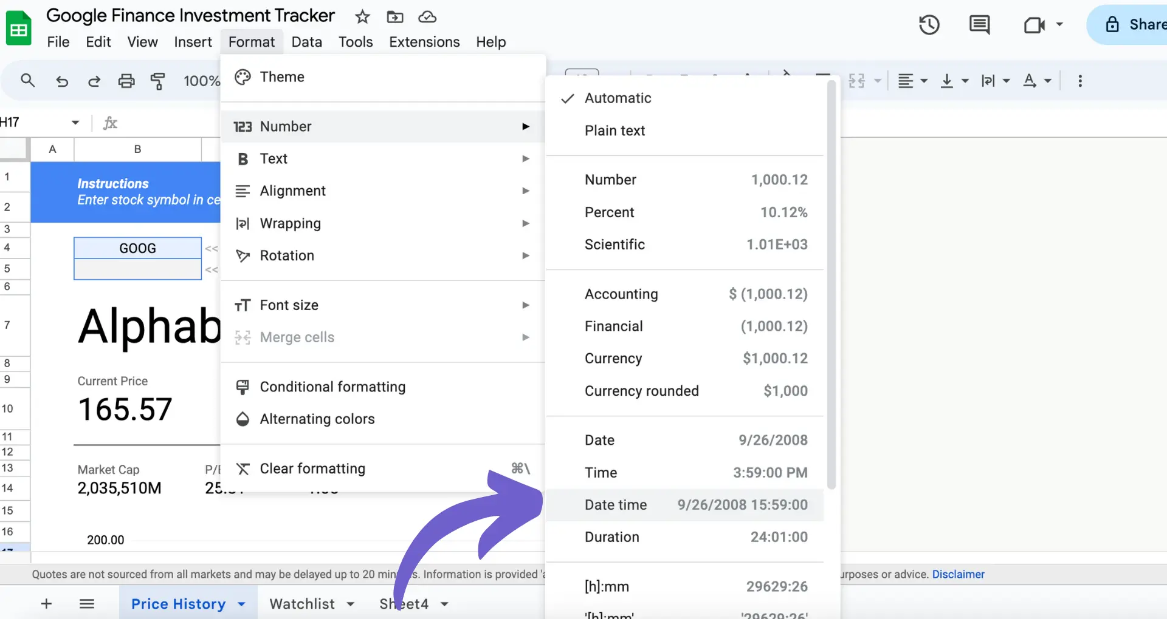The image size is (1167, 619).
Task: Click the number format submenu scrollbar
Action: tap(831, 285)
